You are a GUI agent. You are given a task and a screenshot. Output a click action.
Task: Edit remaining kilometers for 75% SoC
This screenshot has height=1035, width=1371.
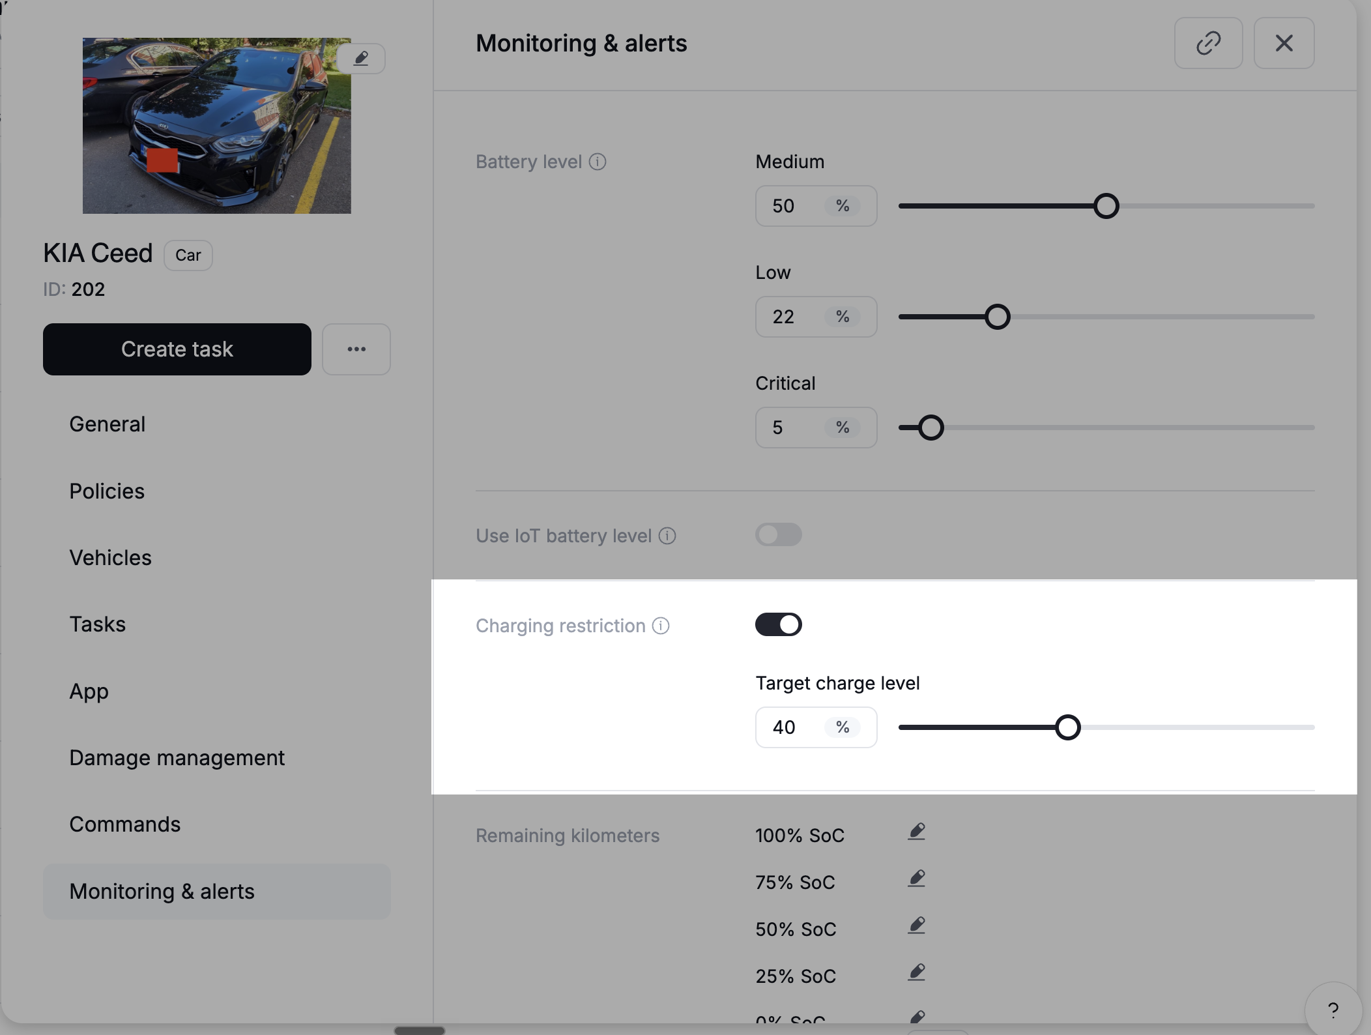point(917,879)
